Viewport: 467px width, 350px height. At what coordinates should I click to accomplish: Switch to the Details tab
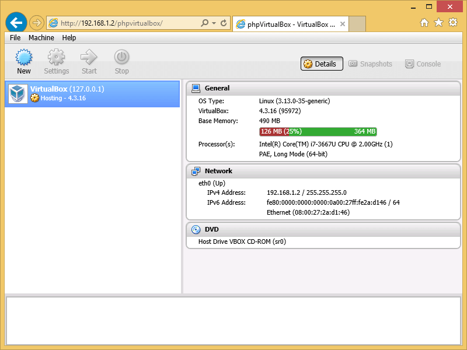point(322,64)
